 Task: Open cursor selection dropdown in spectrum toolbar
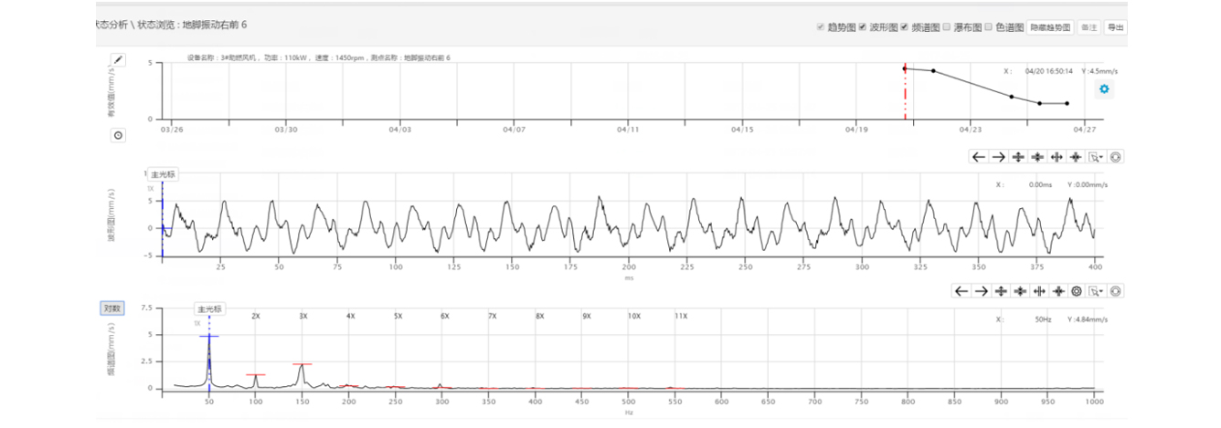pyautogui.click(x=1097, y=291)
